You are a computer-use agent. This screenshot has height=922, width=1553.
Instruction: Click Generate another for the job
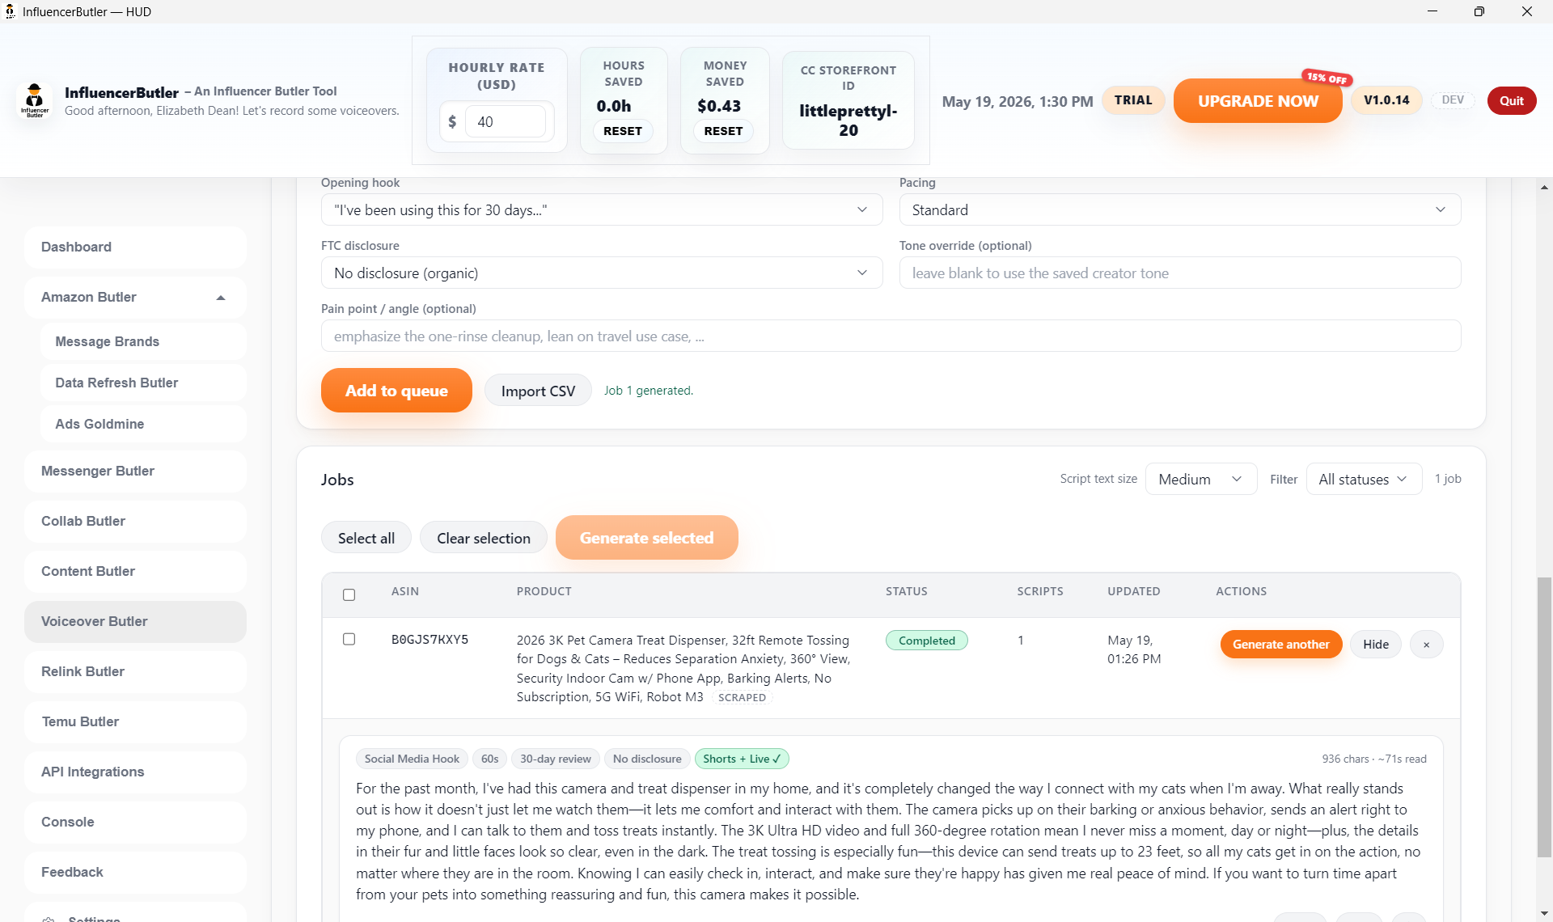click(x=1280, y=645)
